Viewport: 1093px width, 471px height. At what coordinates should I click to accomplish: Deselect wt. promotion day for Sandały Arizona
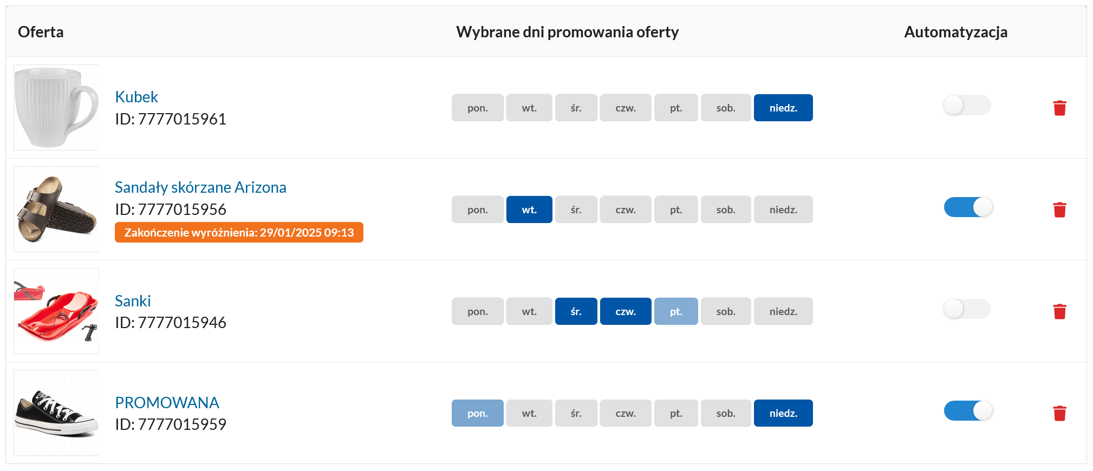(x=529, y=209)
